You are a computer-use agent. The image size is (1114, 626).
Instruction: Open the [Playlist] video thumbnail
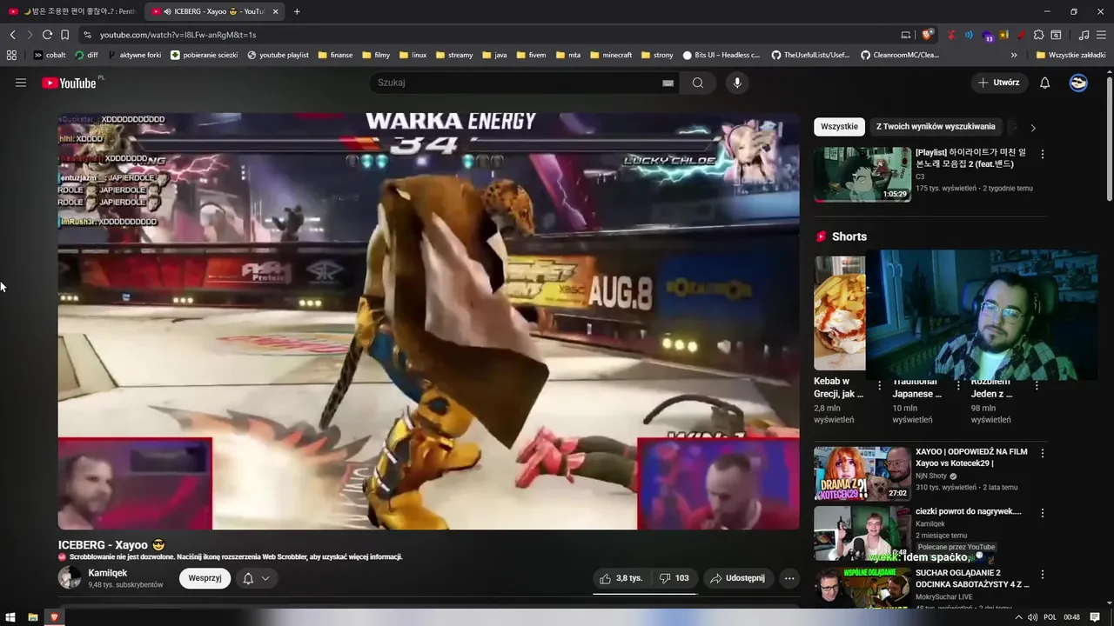point(862,174)
